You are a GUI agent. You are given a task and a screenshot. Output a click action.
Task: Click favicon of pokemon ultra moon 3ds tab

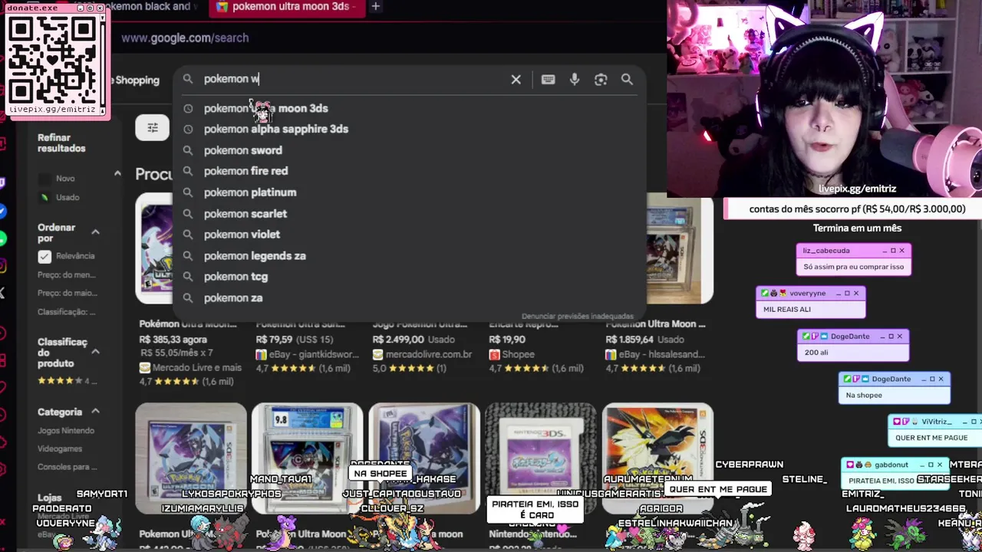[x=222, y=6]
